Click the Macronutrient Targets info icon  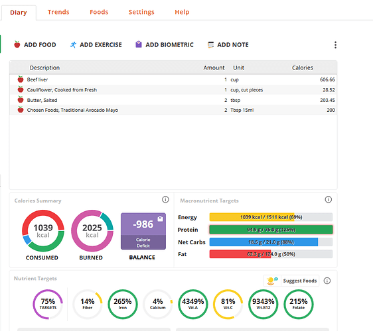(328, 199)
